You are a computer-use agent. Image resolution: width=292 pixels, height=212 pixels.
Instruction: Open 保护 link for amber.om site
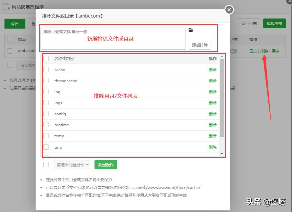pos(275,51)
